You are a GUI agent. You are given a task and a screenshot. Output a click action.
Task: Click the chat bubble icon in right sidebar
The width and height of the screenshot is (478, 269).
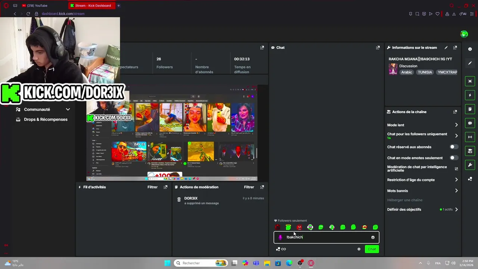pos(470,123)
